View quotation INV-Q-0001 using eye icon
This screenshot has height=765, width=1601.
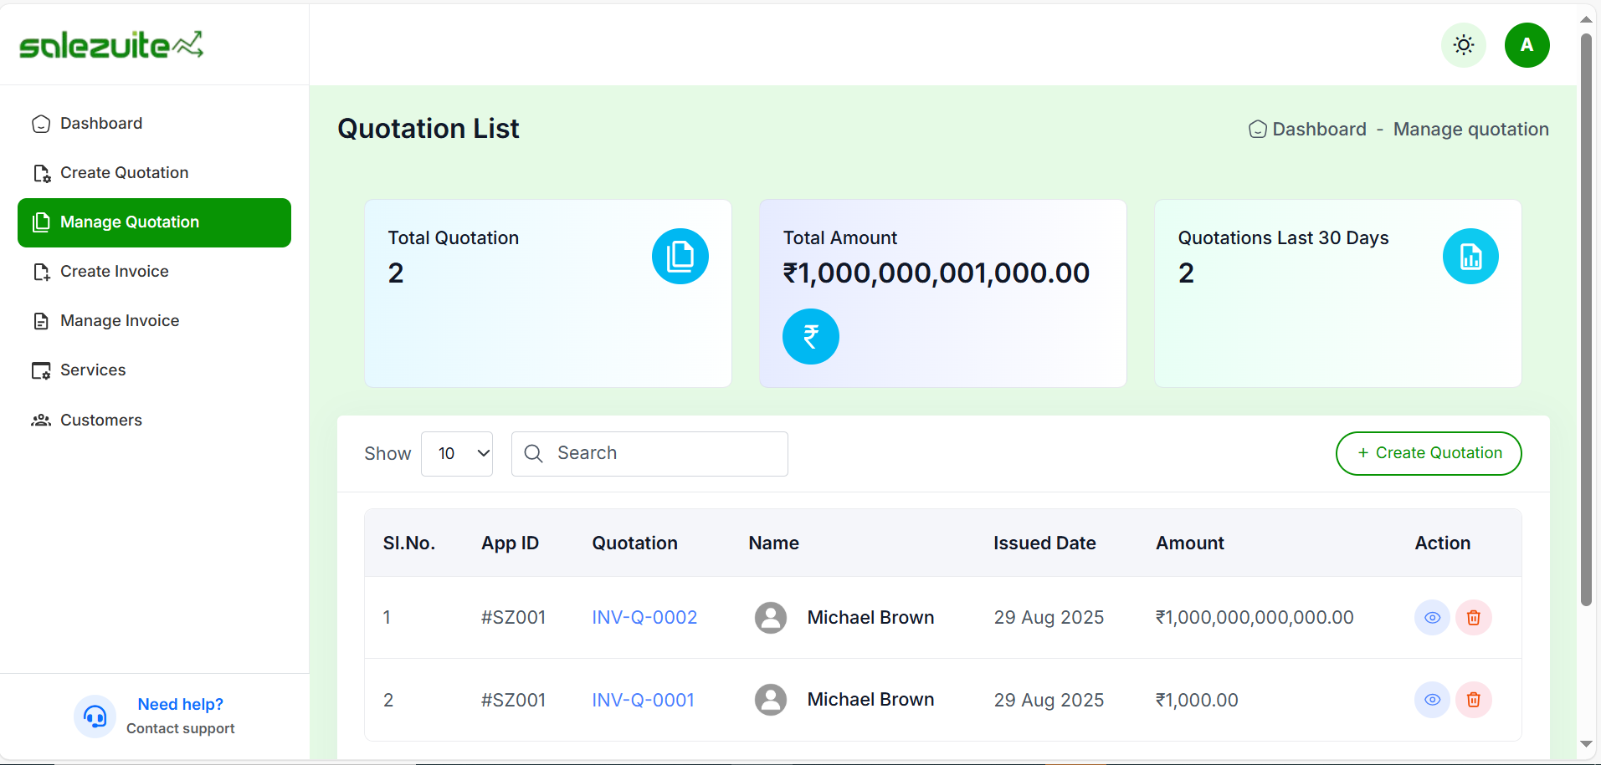click(x=1432, y=700)
